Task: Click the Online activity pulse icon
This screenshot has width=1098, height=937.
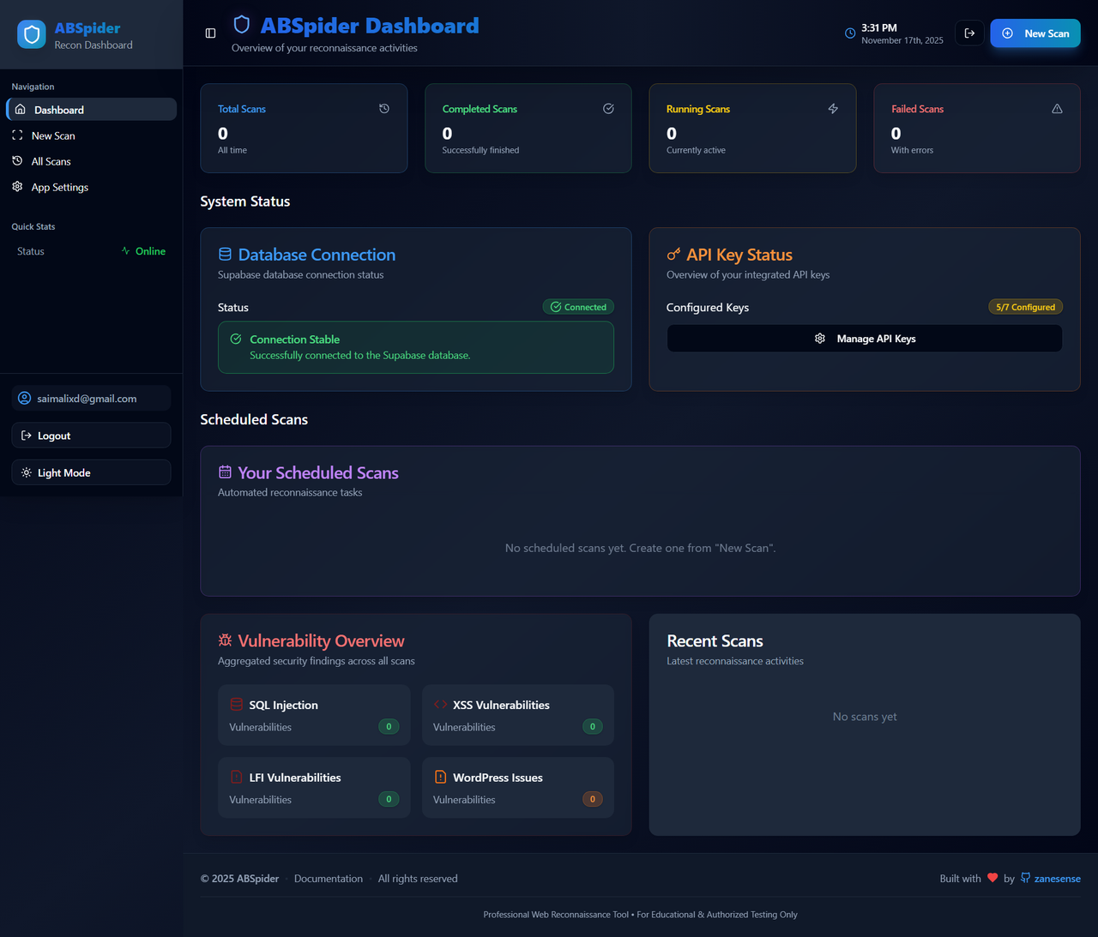Action: click(x=126, y=251)
